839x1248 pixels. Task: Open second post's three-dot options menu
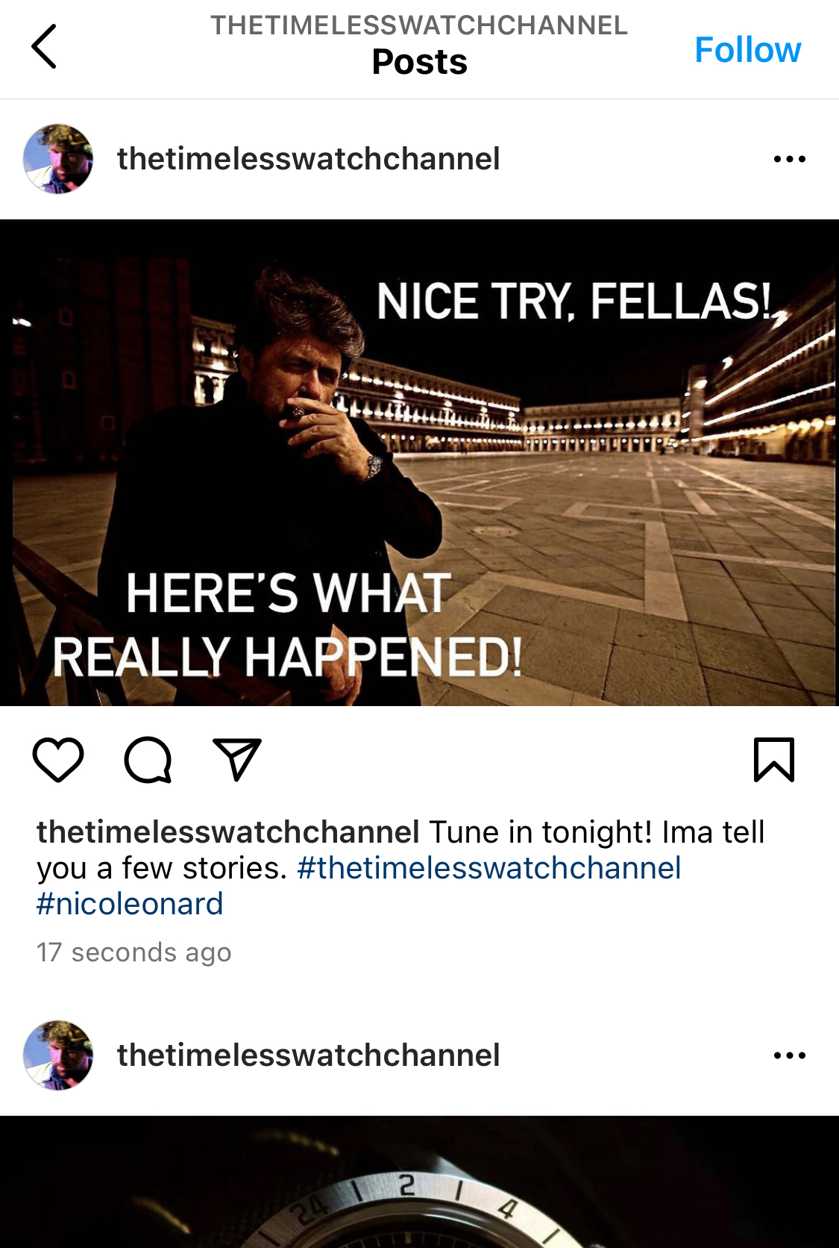(789, 1055)
